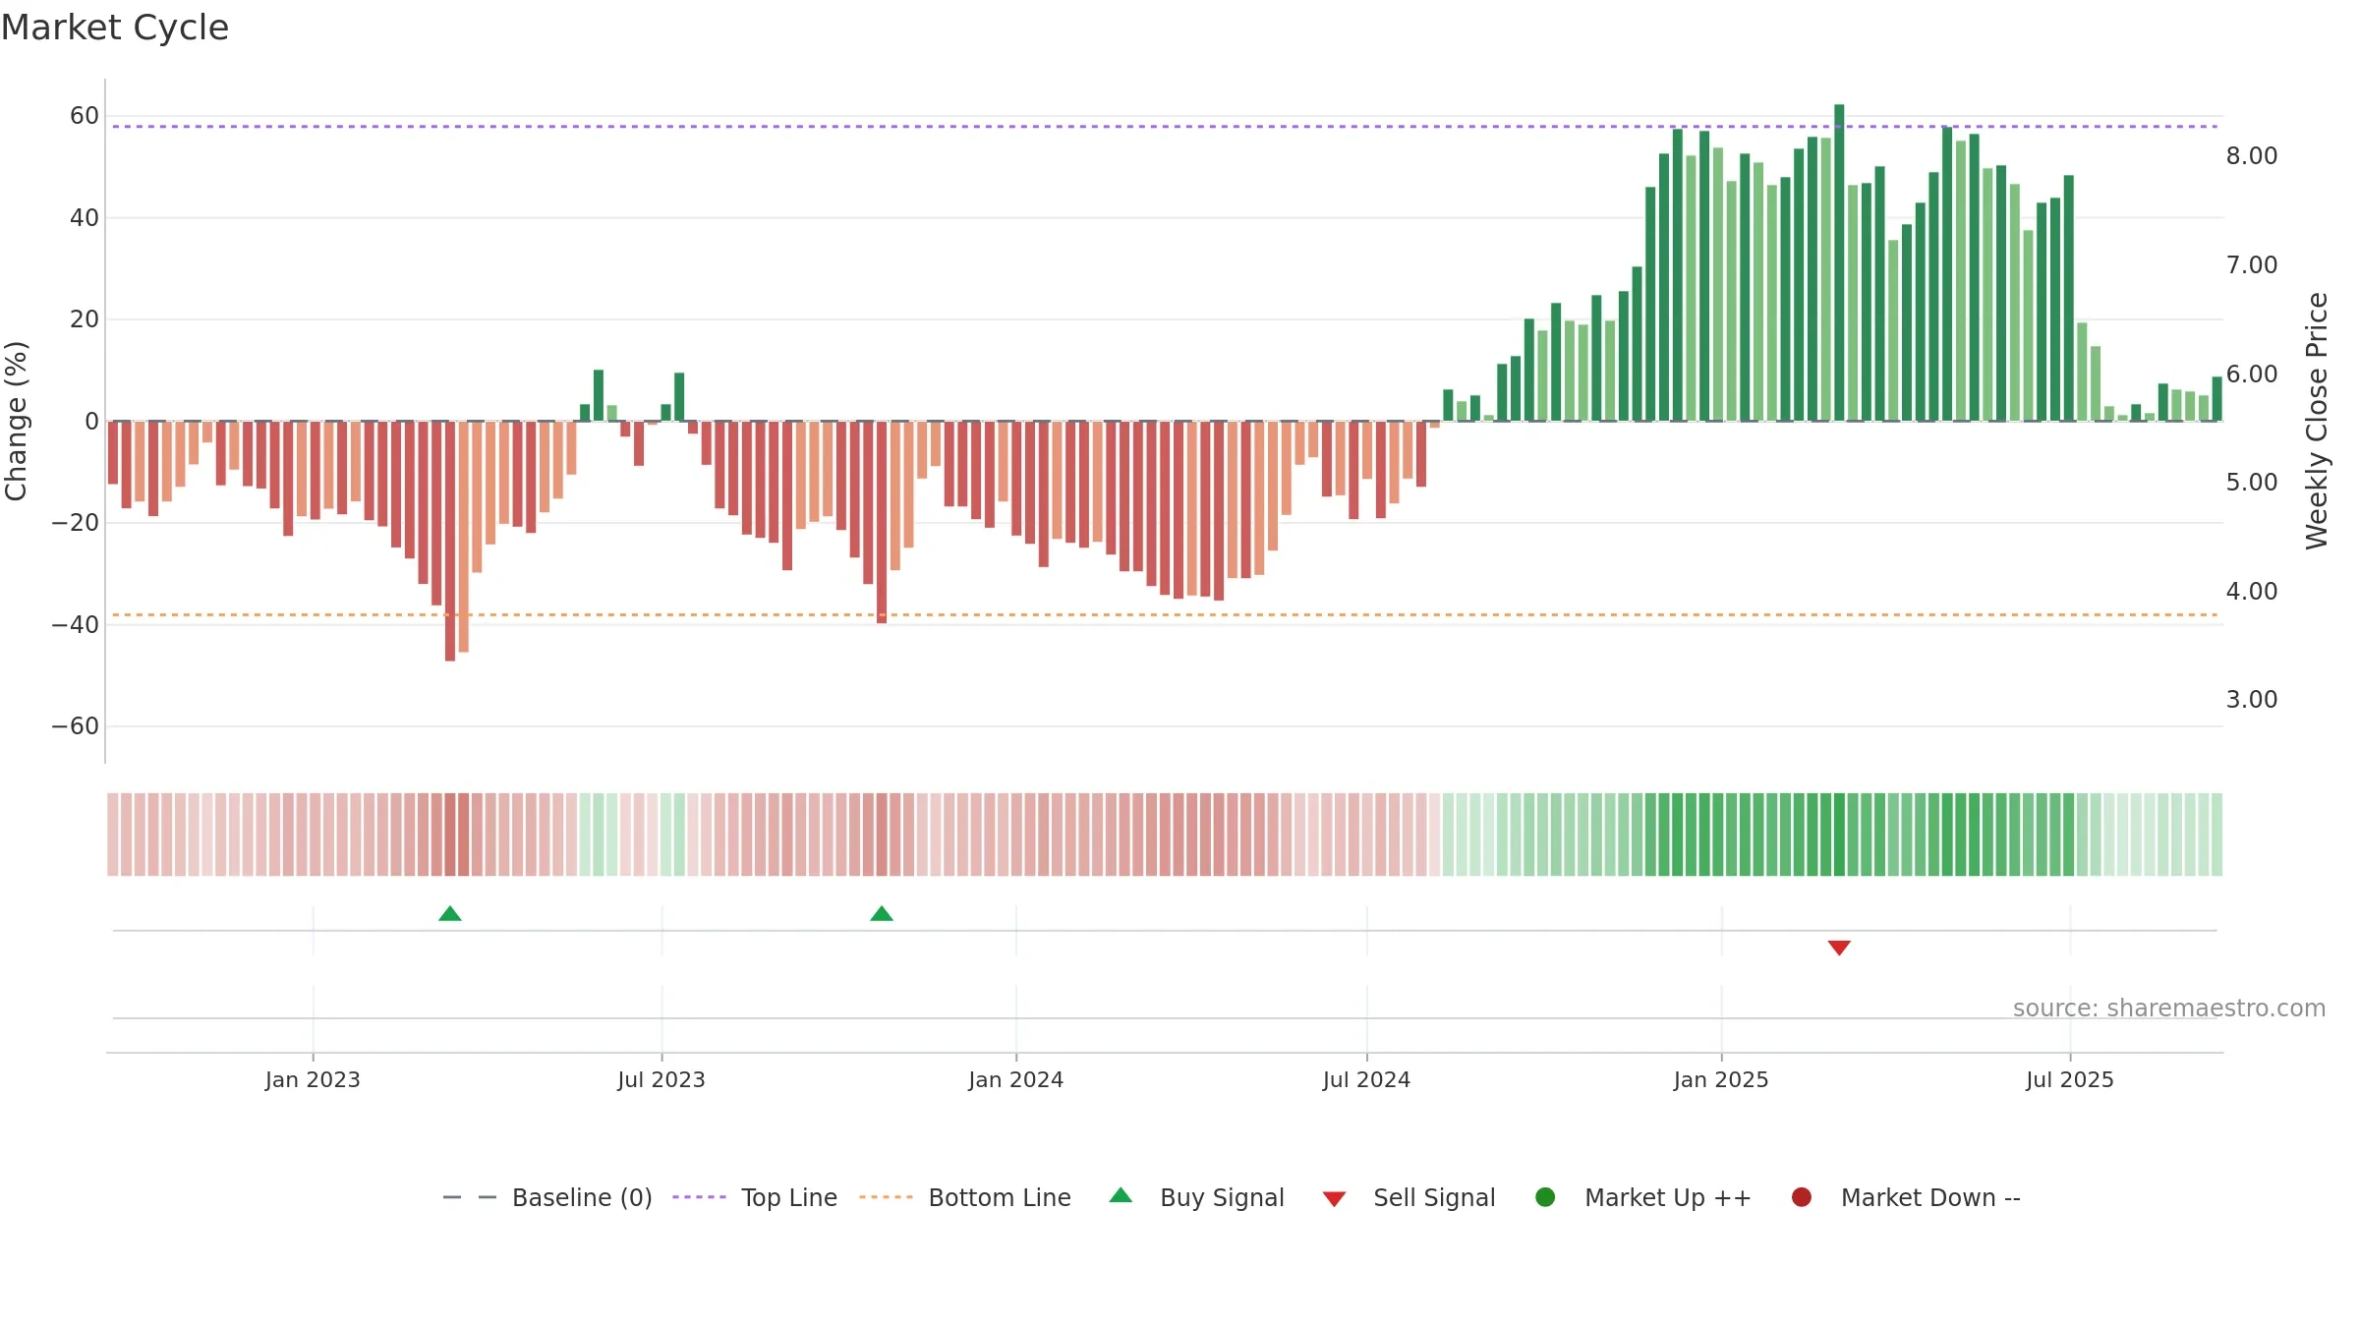
Task: Toggle the Buy Signal legend entry
Action: pyautogui.click(x=1196, y=1197)
